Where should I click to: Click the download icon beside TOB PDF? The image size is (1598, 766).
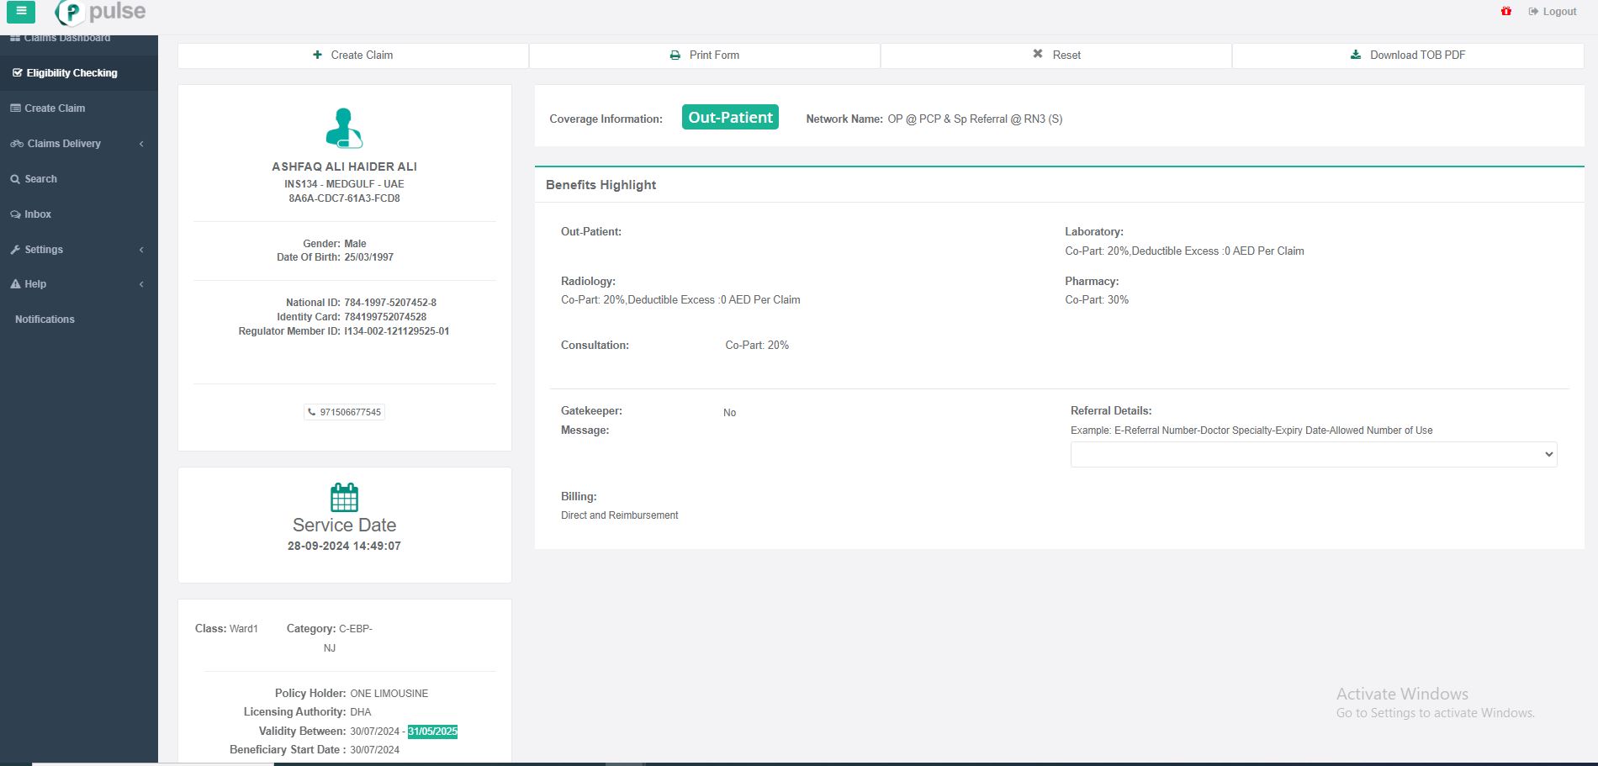(x=1355, y=55)
